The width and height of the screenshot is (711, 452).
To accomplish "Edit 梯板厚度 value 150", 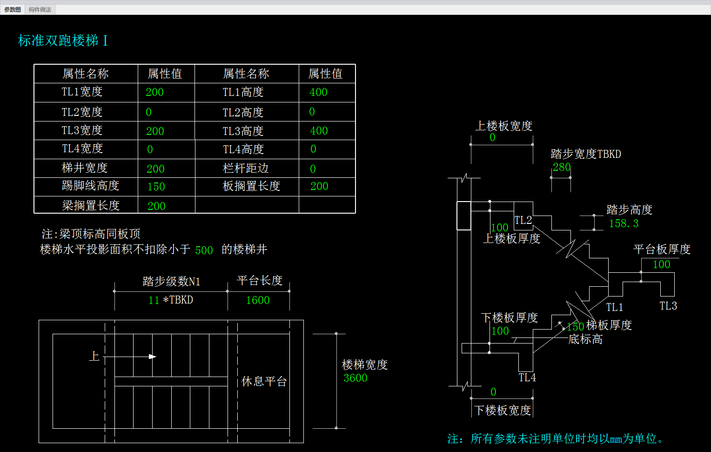I will click(576, 327).
